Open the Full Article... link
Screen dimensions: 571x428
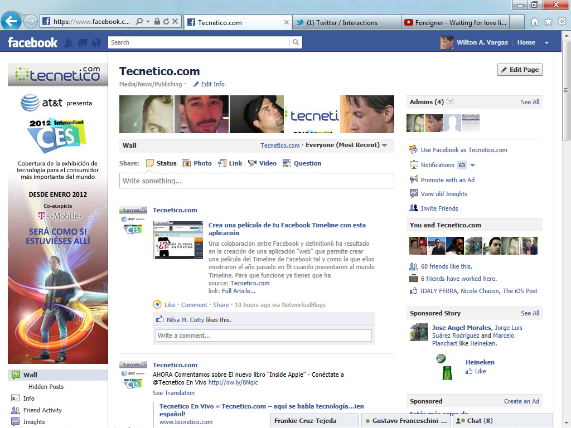click(x=239, y=291)
